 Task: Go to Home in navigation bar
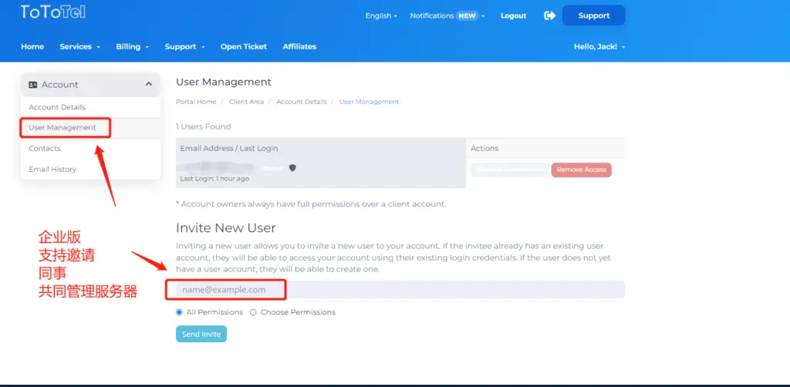(32, 46)
